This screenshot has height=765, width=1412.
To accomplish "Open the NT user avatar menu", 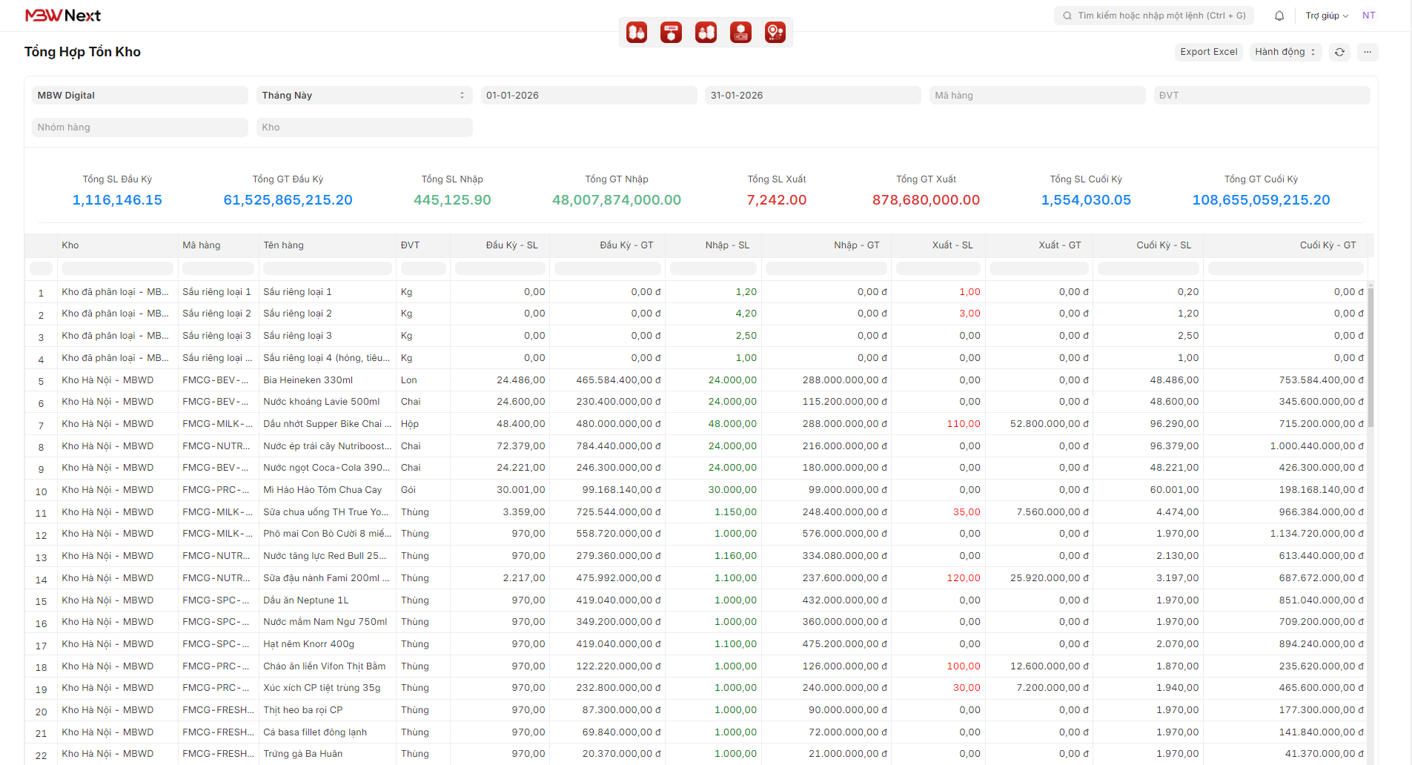I will (1368, 16).
